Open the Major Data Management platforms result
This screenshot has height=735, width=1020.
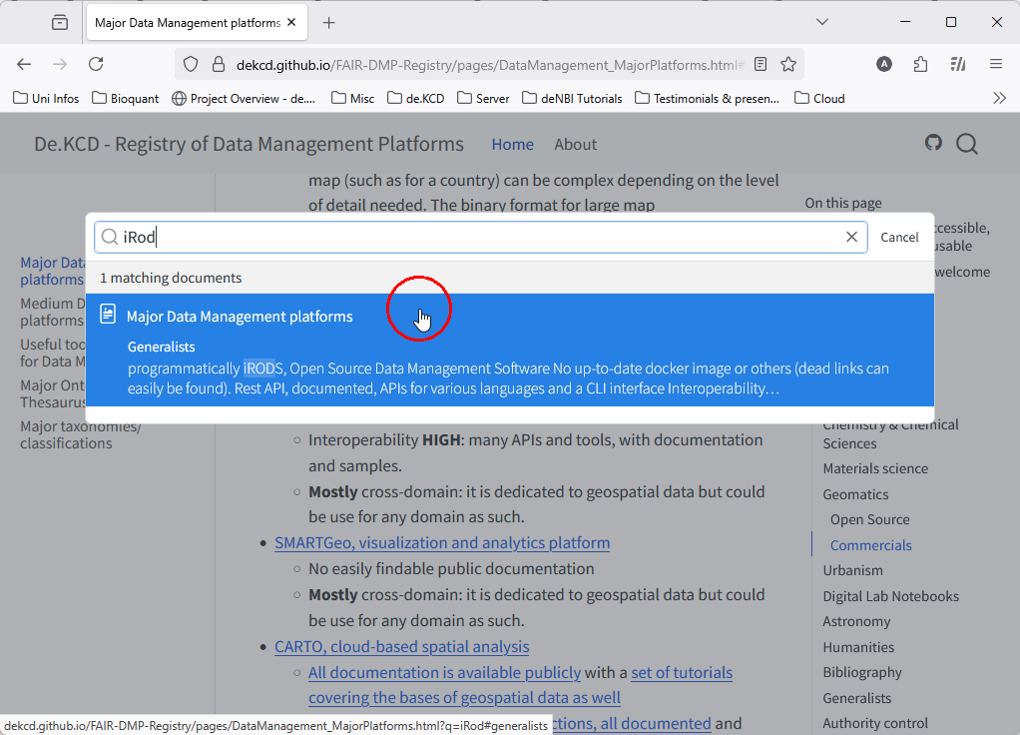click(x=240, y=317)
